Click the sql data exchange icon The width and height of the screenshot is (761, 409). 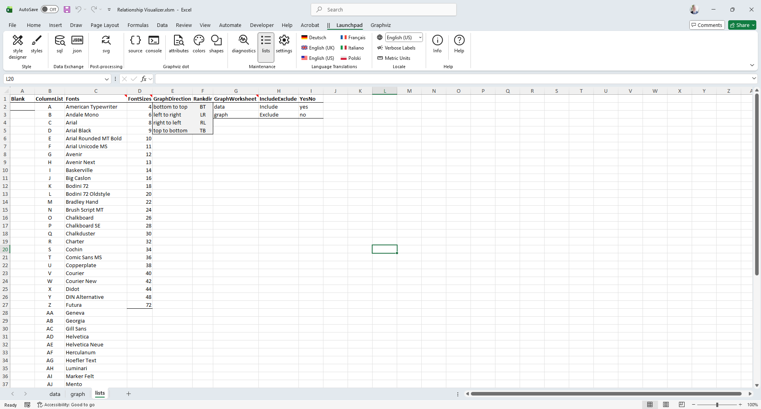59,44
